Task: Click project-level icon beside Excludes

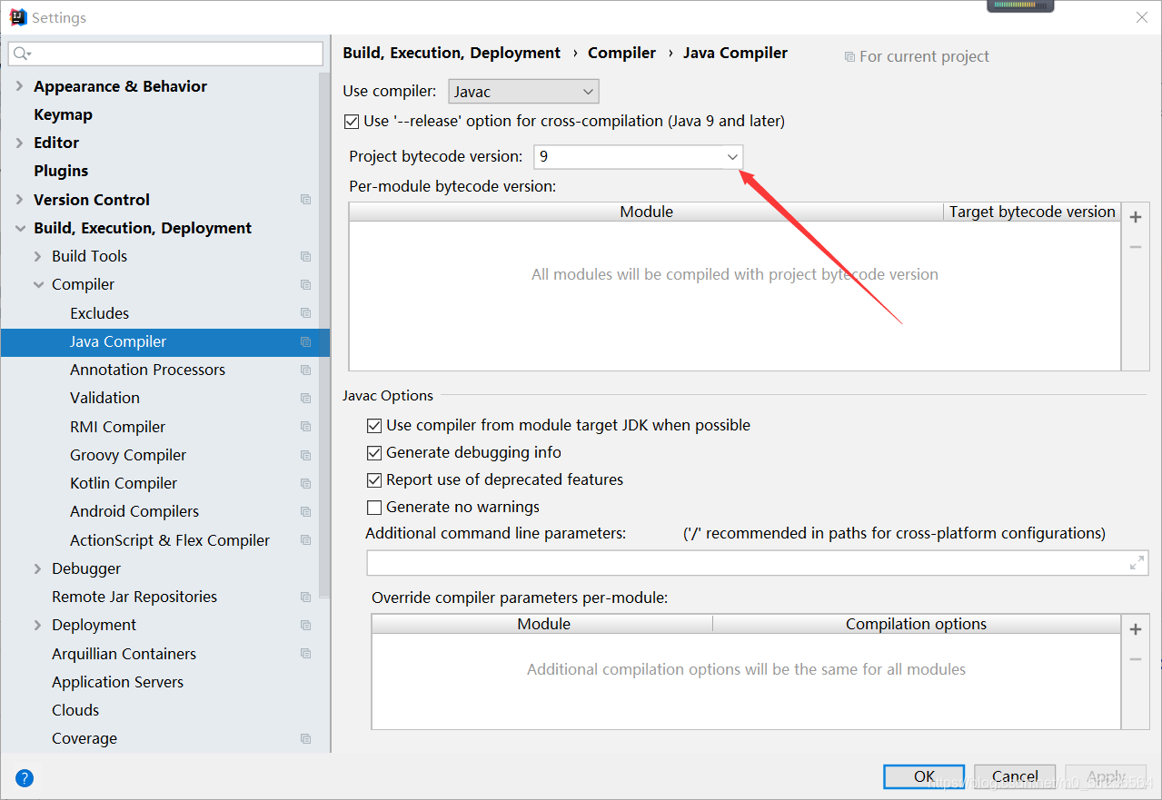Action: [305, 313]
